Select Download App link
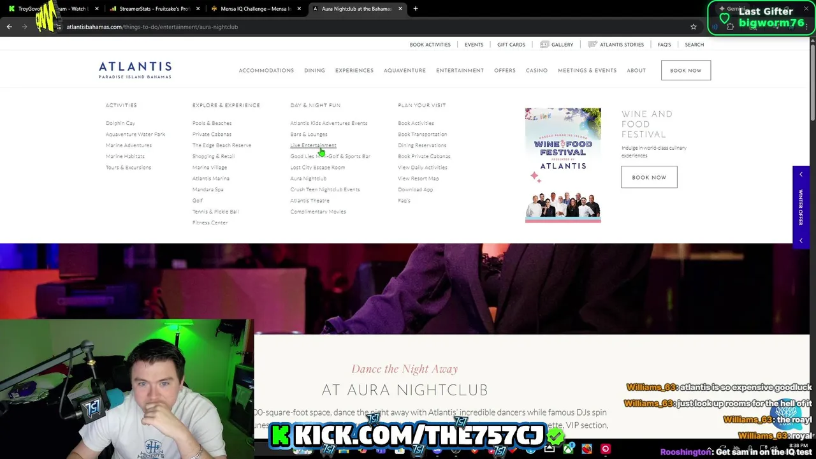 pos(416,189)
